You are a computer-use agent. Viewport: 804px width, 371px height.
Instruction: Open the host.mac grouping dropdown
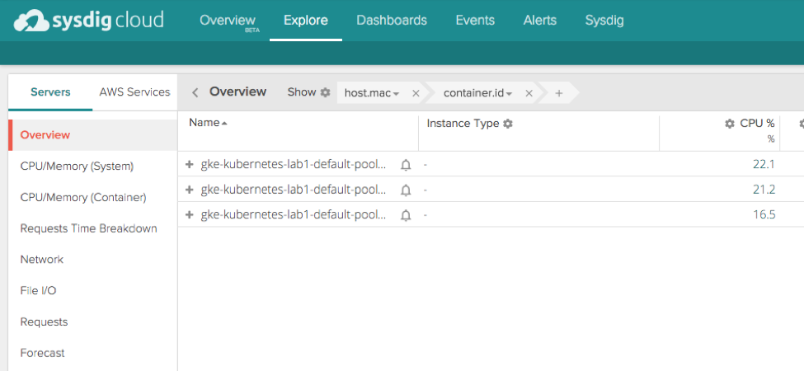[x=372, y=93]
